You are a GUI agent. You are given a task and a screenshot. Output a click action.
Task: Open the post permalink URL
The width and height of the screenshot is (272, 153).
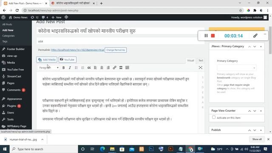77,50
